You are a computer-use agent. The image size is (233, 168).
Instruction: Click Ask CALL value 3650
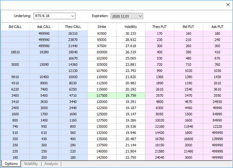pos(44,102)
